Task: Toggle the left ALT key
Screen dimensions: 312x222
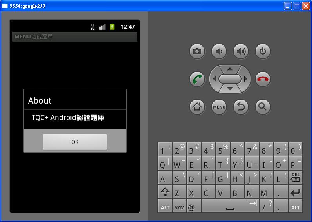Action: click(x=165, y=206)
